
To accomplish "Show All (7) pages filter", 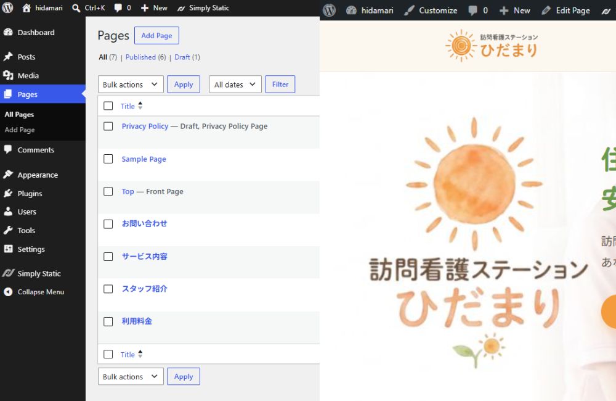I will click(x=108, y=57).
